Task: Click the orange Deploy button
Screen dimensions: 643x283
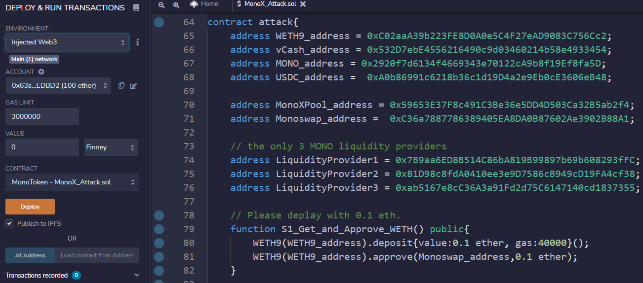Action: (30, 207)
